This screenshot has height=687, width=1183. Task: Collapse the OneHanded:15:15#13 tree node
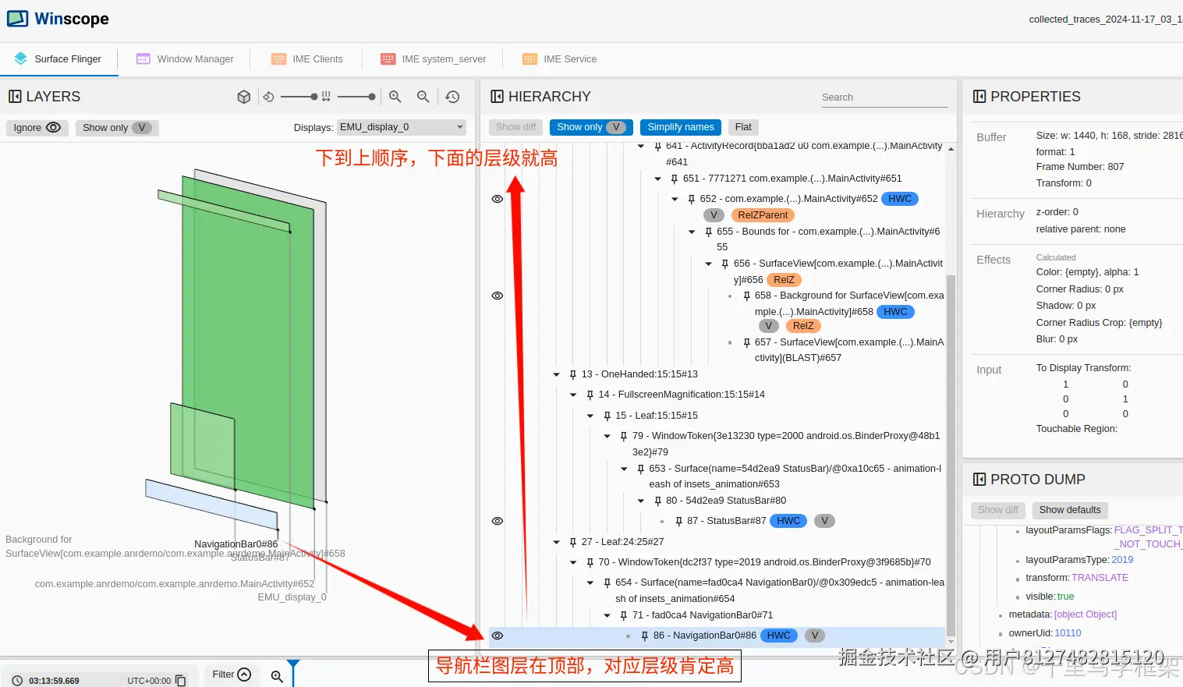[555, 374]
